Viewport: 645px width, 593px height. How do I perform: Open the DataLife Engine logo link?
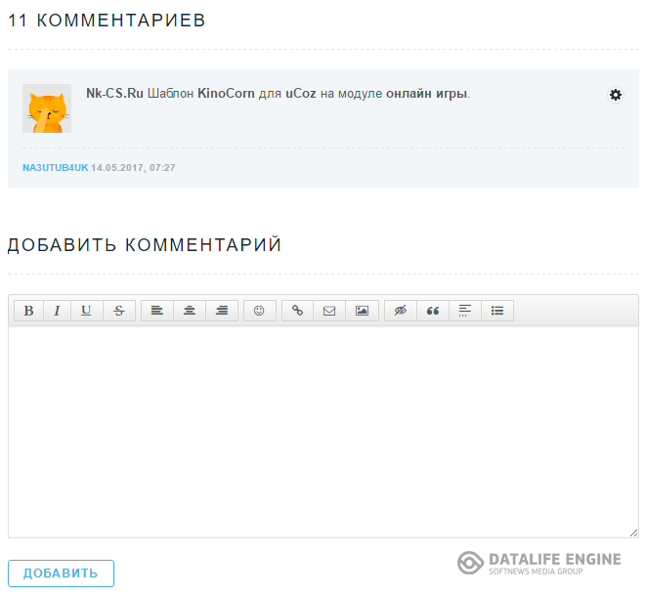[x=539, y=563]
